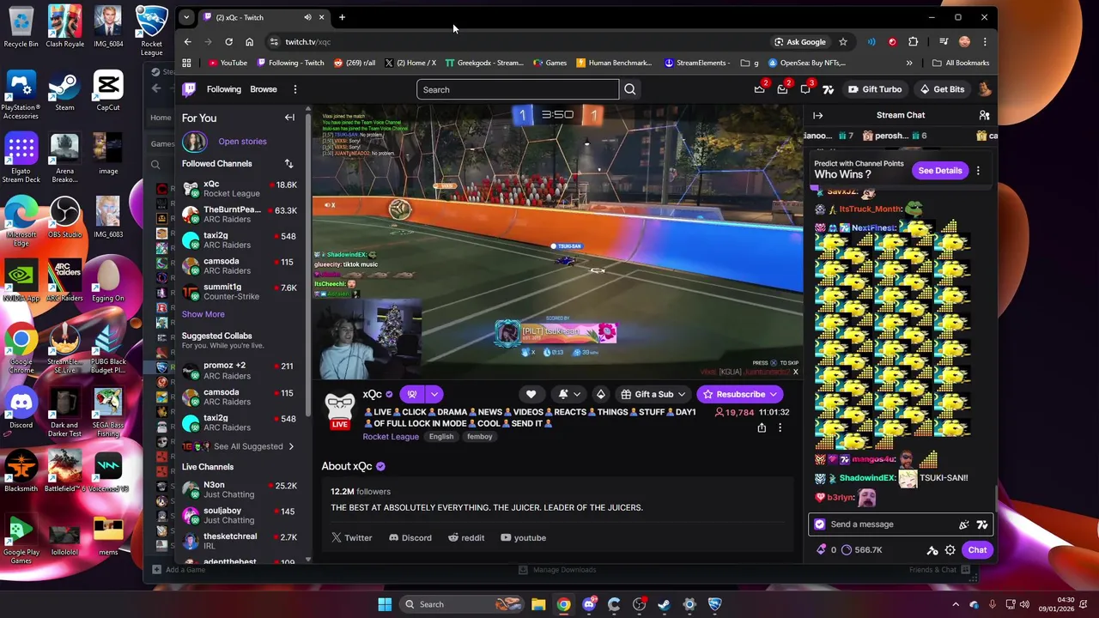Open moderator sword tools icon

pos(932,550)
